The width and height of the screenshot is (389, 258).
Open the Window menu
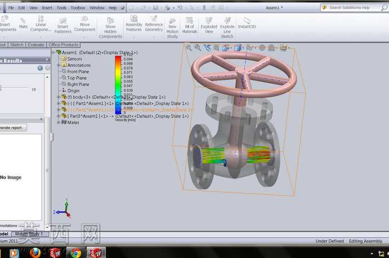pos(97,8)
